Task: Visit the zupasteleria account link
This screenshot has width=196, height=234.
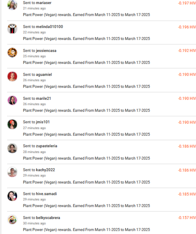Action: [x=47, y=146]
